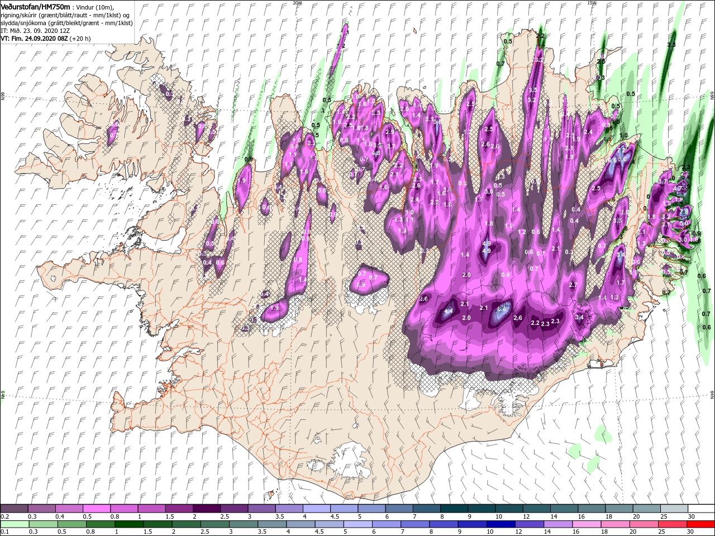Pick the snow scale 8 dark teal swatch
Viewport: 715px width, 536px height.
pos(454,508)
